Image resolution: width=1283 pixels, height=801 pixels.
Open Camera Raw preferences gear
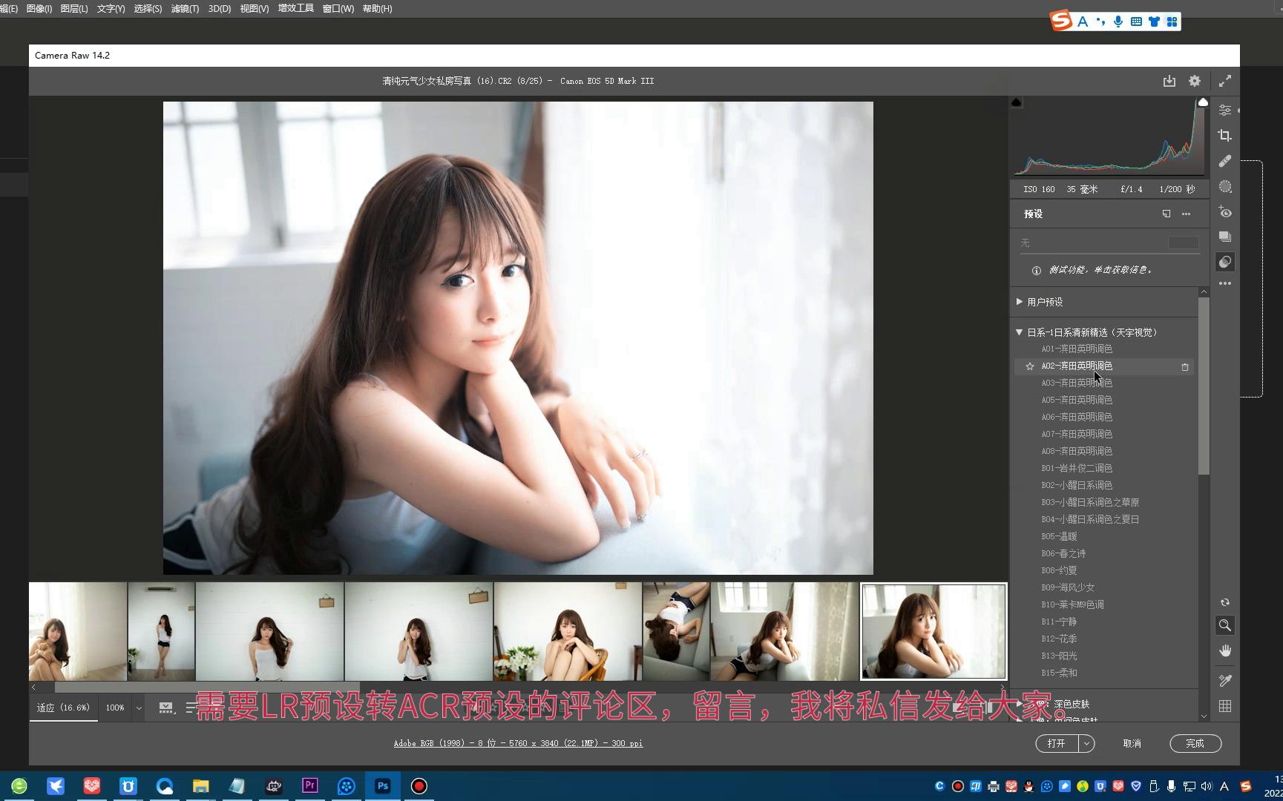(x=1194, y=81)
